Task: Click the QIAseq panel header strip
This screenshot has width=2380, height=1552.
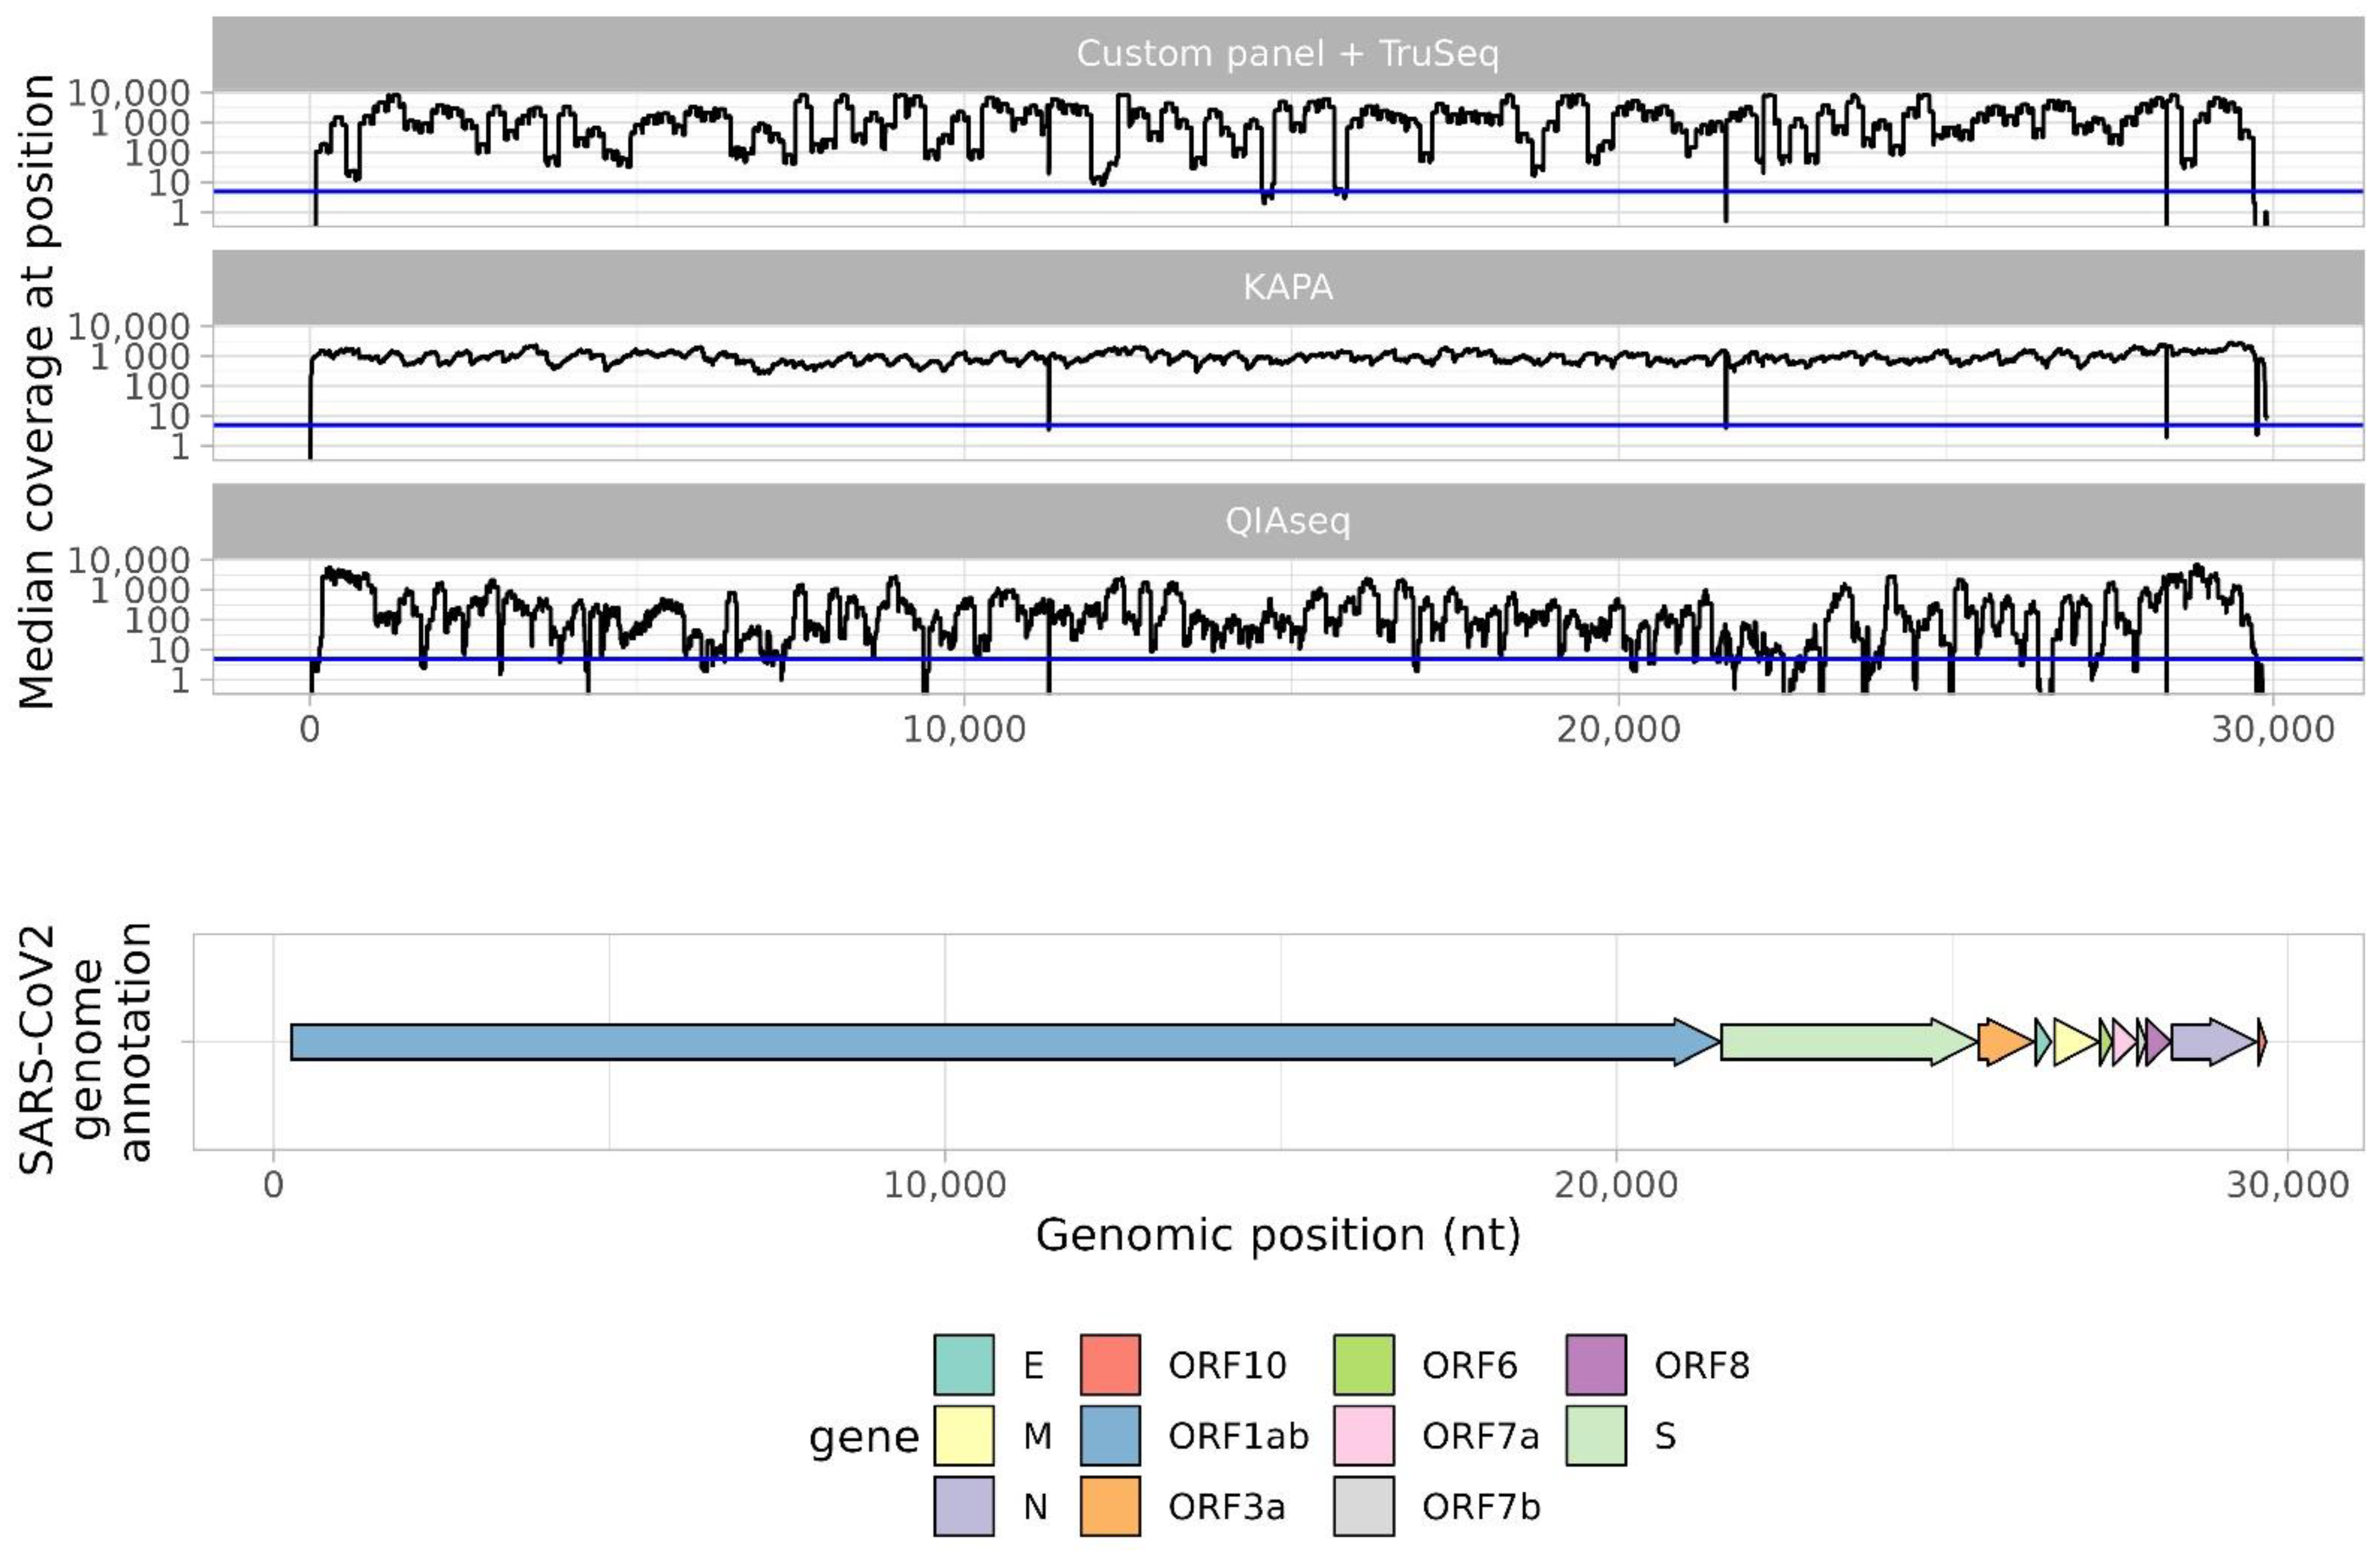Action: [1287, 521]
